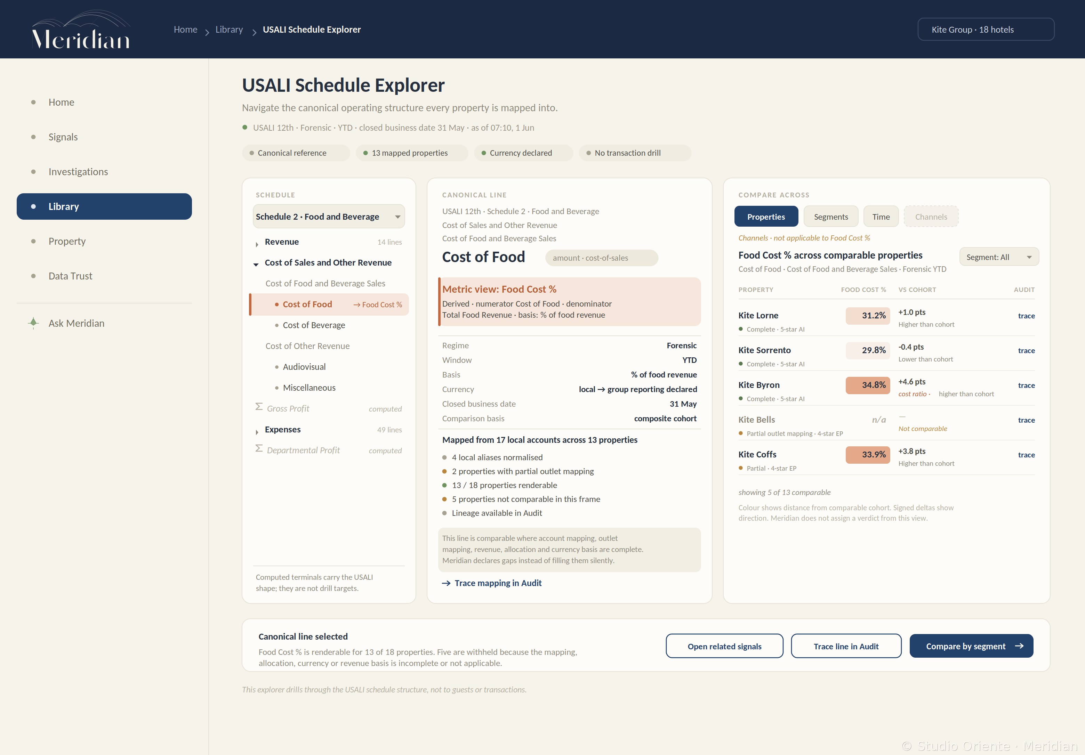
Task: Click Kite Sorrento 29.8% cell
Action: tap(868, 350)
